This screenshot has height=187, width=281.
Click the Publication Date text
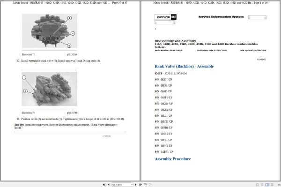(212, 50)
